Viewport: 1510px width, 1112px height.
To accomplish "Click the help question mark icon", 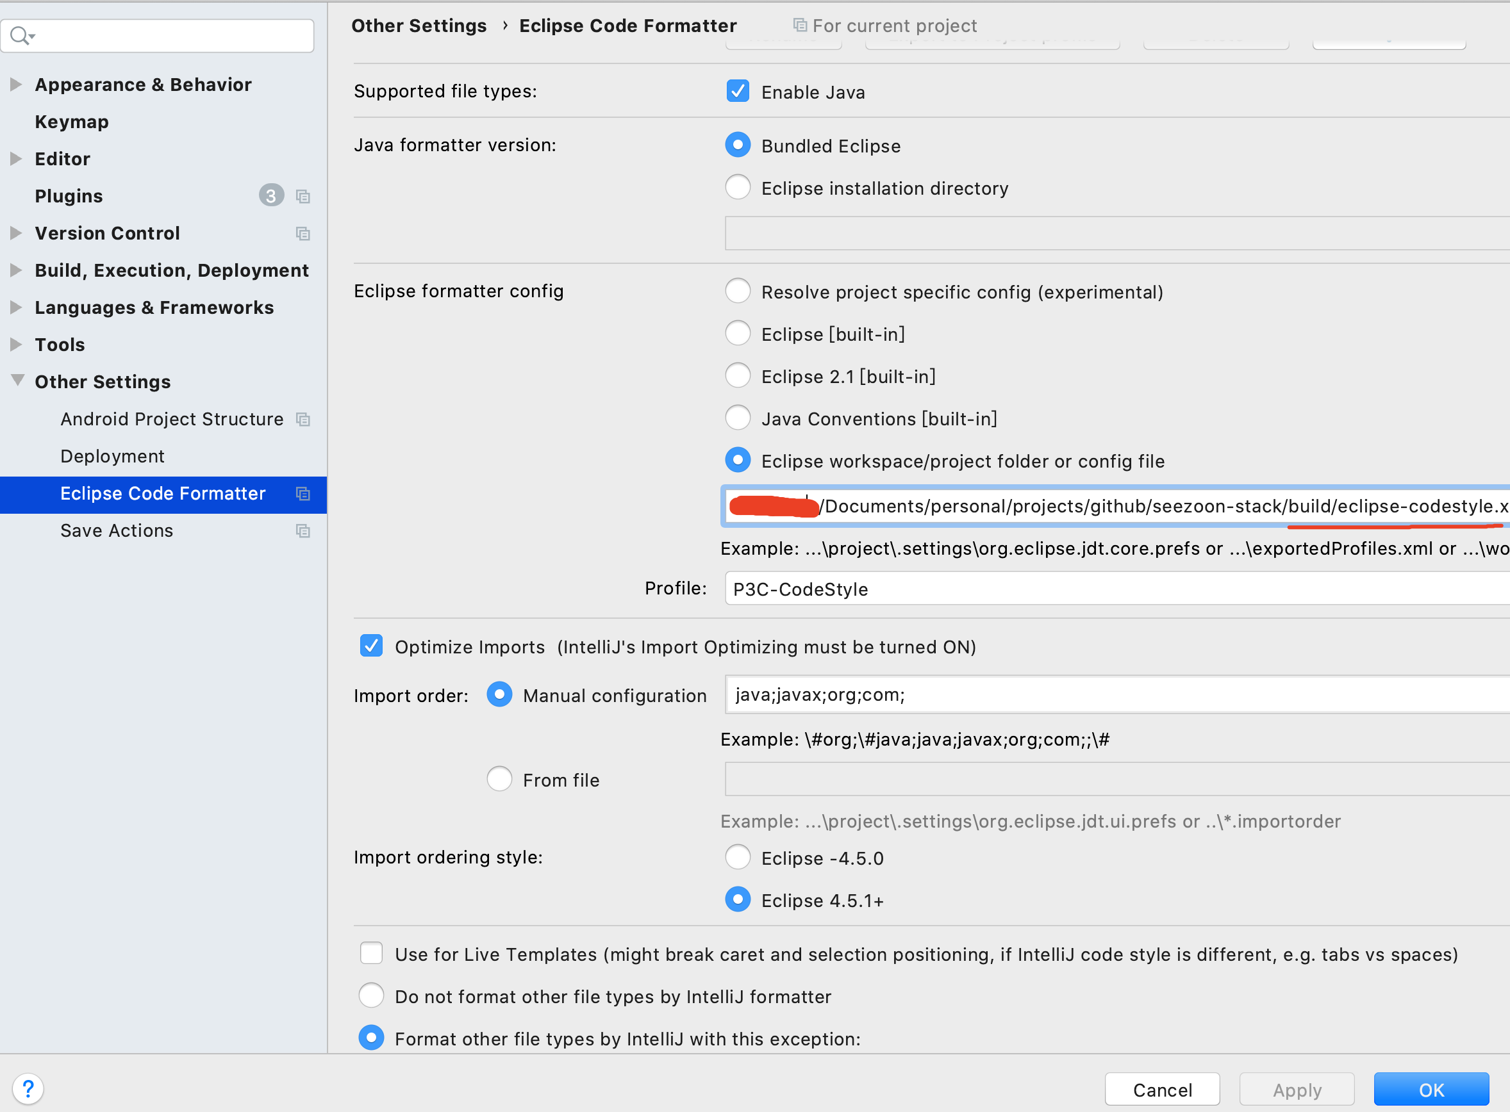I will tap(28, 1088).
